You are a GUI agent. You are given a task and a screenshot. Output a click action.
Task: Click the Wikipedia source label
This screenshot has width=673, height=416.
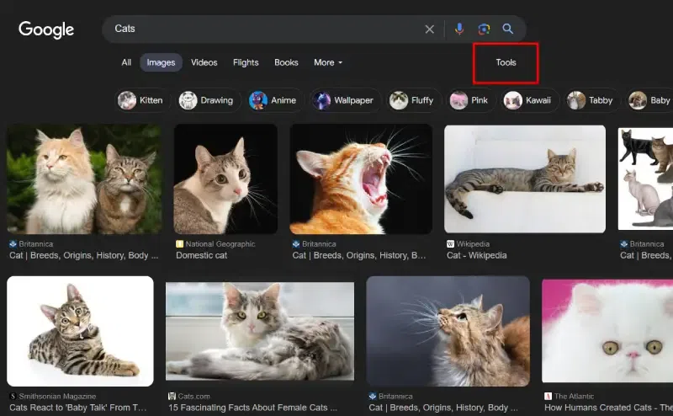(x=468, y=243)
